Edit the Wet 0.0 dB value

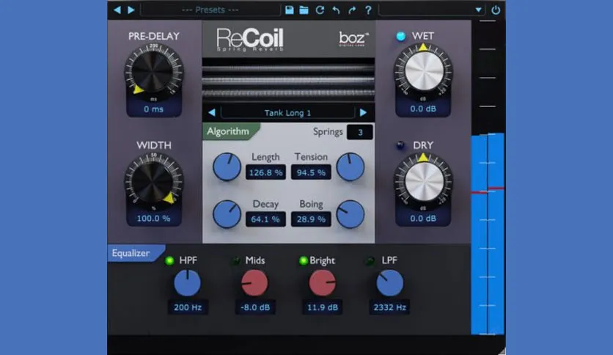pyautogui.click(x=423, y=109)
